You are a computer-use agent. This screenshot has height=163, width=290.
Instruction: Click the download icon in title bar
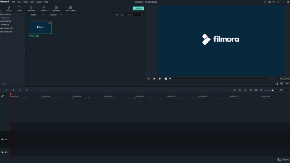278,2
